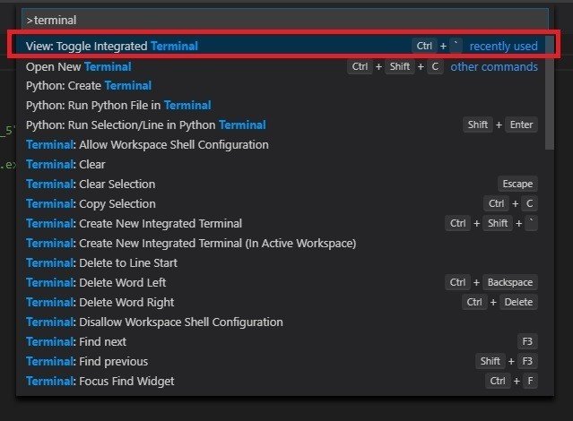Run Terminal: Delete Word Left command
The image size is (573, 421).
coord(96,283)
